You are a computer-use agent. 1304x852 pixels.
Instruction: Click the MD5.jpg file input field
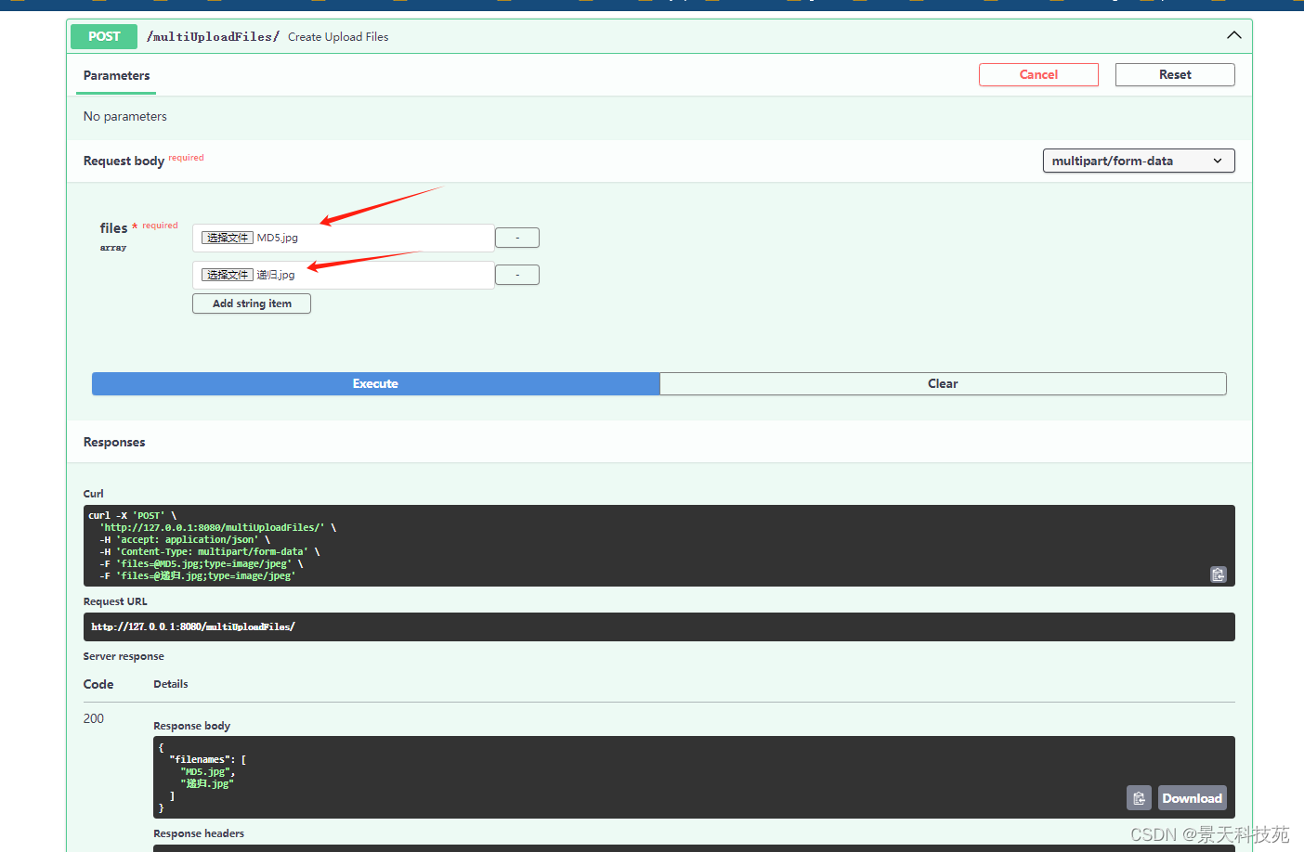coord(344,238)
